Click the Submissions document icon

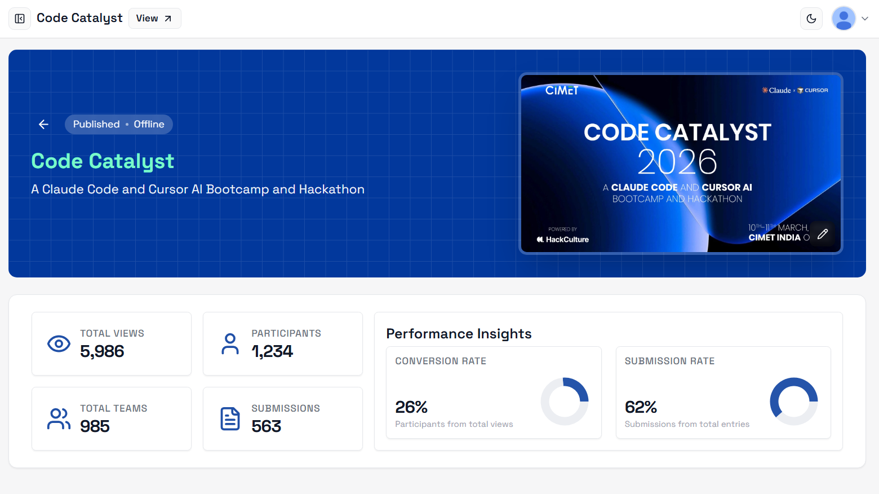(x=230, y=418)
